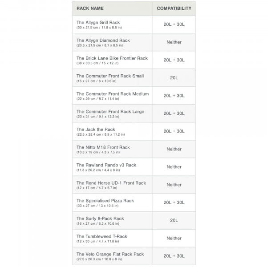The height and width of the screenshot is (267, 267).
Task: Click The Nitto M18 Front Rack name
Action: pyautogui.click(x=103, y=147)
